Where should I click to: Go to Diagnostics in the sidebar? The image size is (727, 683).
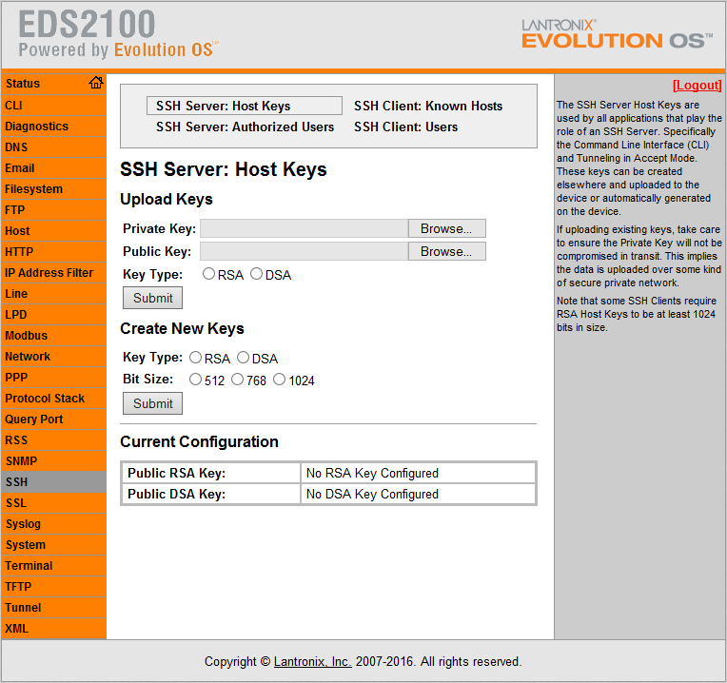[54, 126]
